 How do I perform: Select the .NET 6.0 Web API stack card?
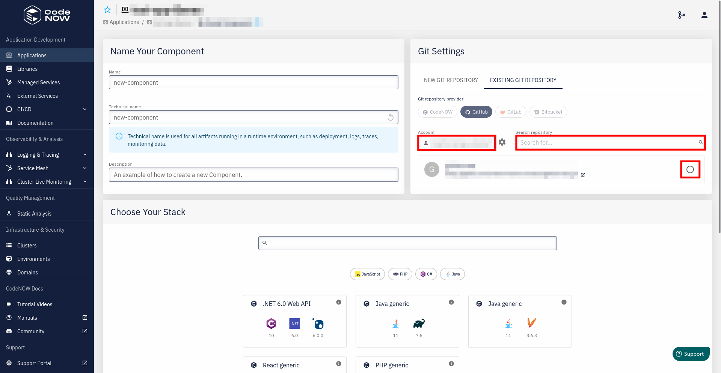point(295,321)
